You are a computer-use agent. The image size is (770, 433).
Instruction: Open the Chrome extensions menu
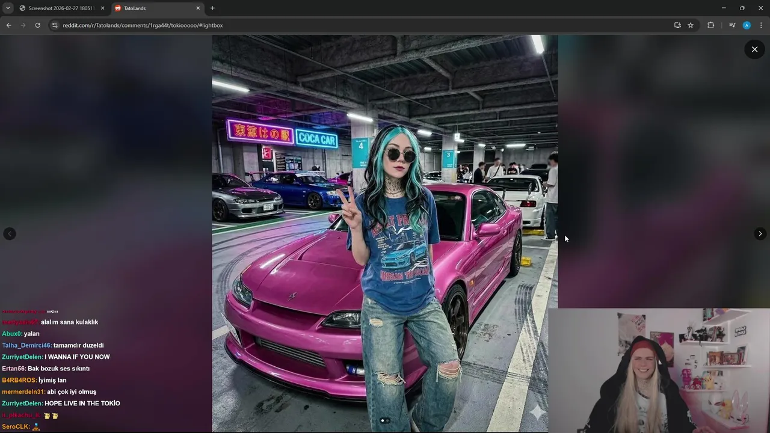710,25
